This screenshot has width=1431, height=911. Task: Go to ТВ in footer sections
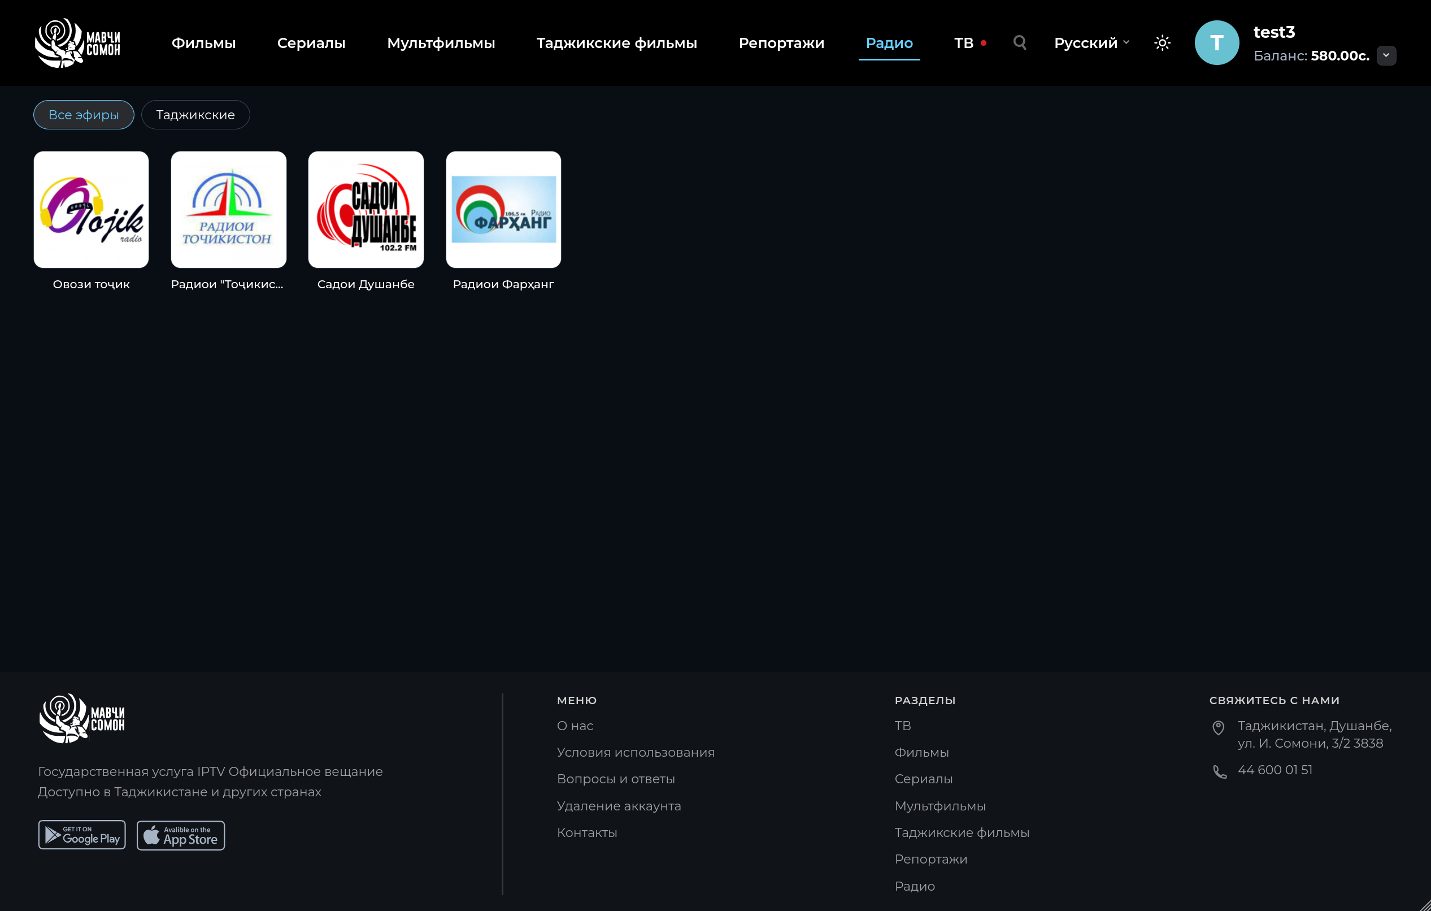pyautogui.click(x=903, y=726)
